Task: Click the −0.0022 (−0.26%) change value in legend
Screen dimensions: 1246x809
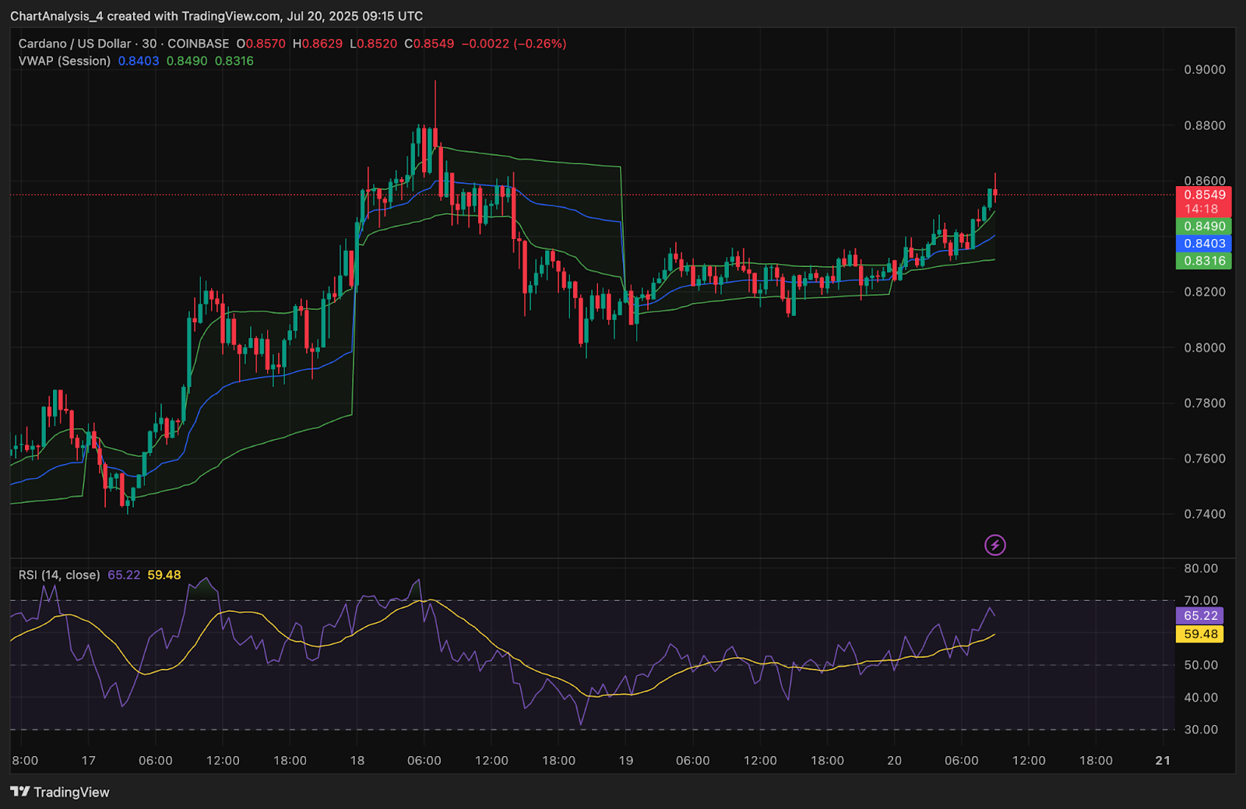Action: point(513,44)
